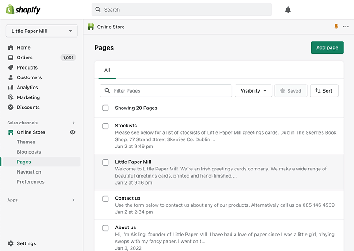Open Blog posts under Online Store
354x251 pixels.
click(29, 152)
